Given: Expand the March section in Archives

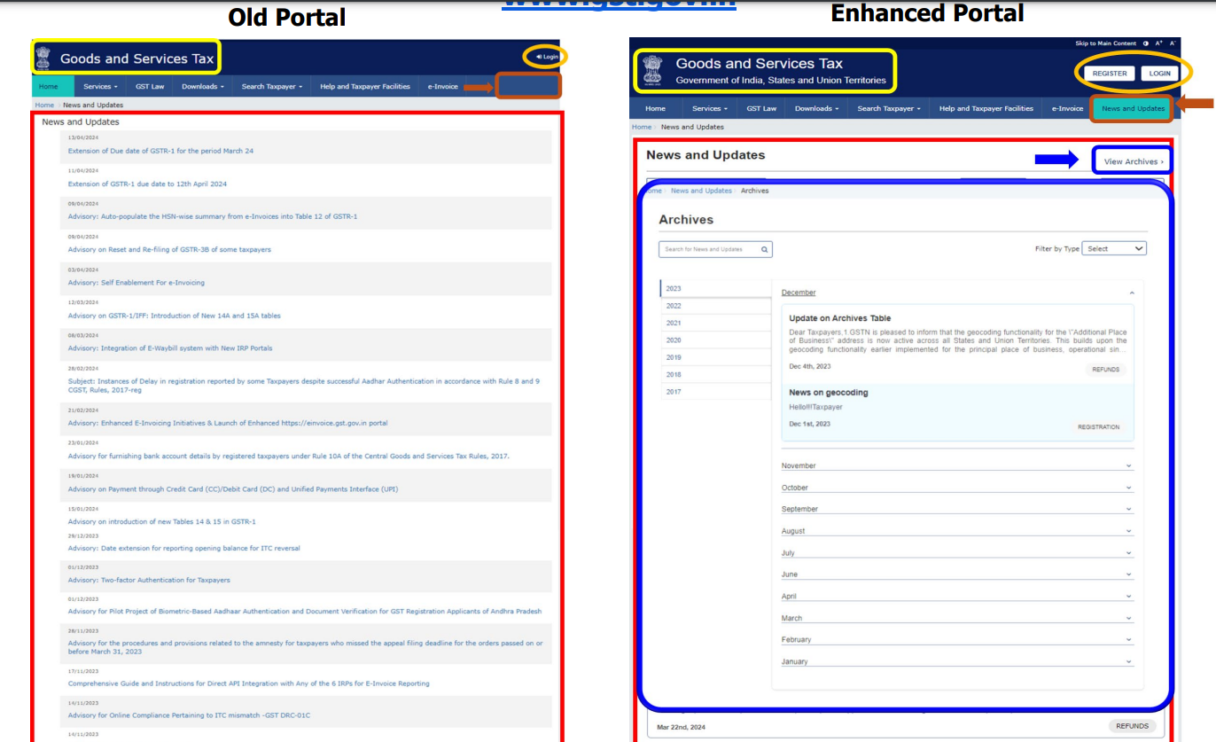Looking at the screenshot, I should 957,618.
